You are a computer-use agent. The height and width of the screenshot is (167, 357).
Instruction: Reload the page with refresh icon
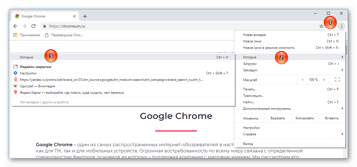[33, 26]
